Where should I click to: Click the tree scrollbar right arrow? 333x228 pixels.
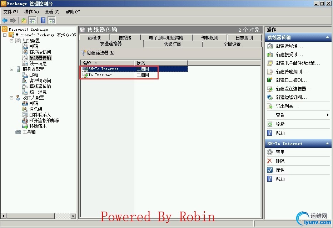(x=73, y=216)
